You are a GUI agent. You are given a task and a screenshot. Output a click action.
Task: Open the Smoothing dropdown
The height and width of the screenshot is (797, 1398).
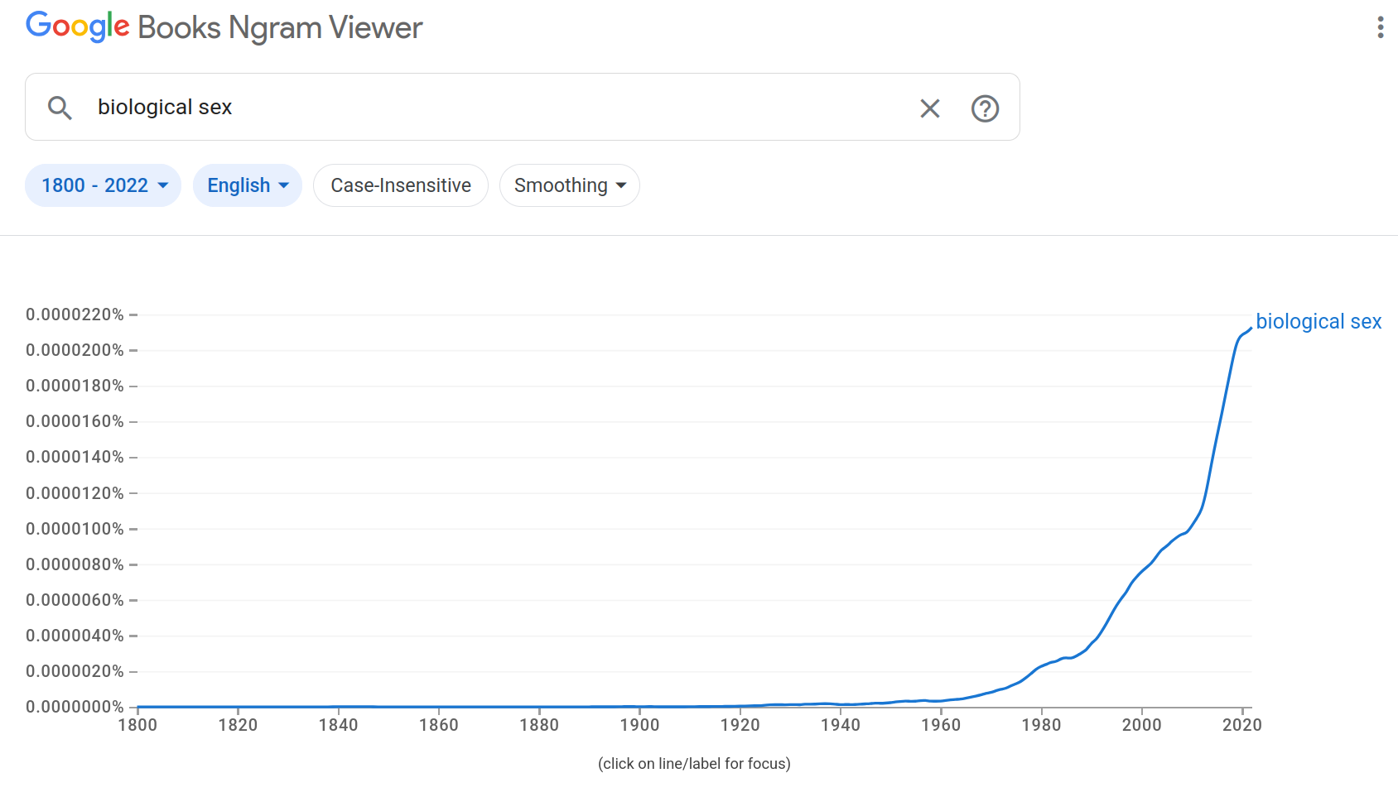click(x=570, y=185)
